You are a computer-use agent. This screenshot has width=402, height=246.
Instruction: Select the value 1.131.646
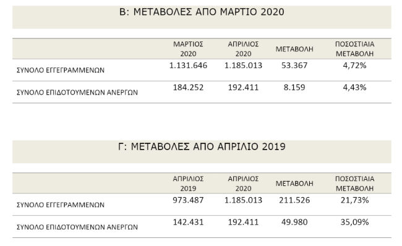(x=188, y=66)
